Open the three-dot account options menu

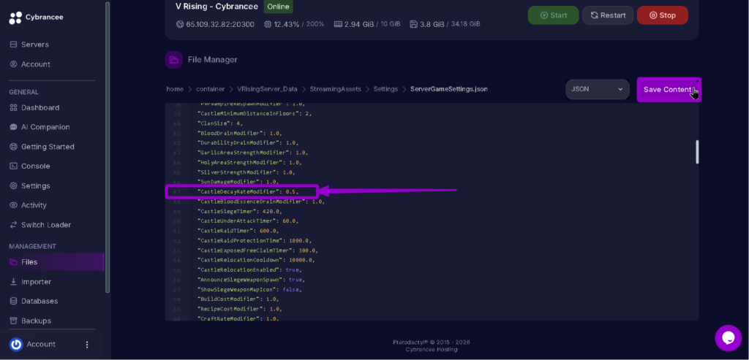coord(87,344)
